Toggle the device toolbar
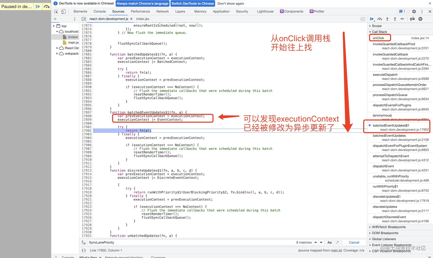 click(x=64, y=11)
